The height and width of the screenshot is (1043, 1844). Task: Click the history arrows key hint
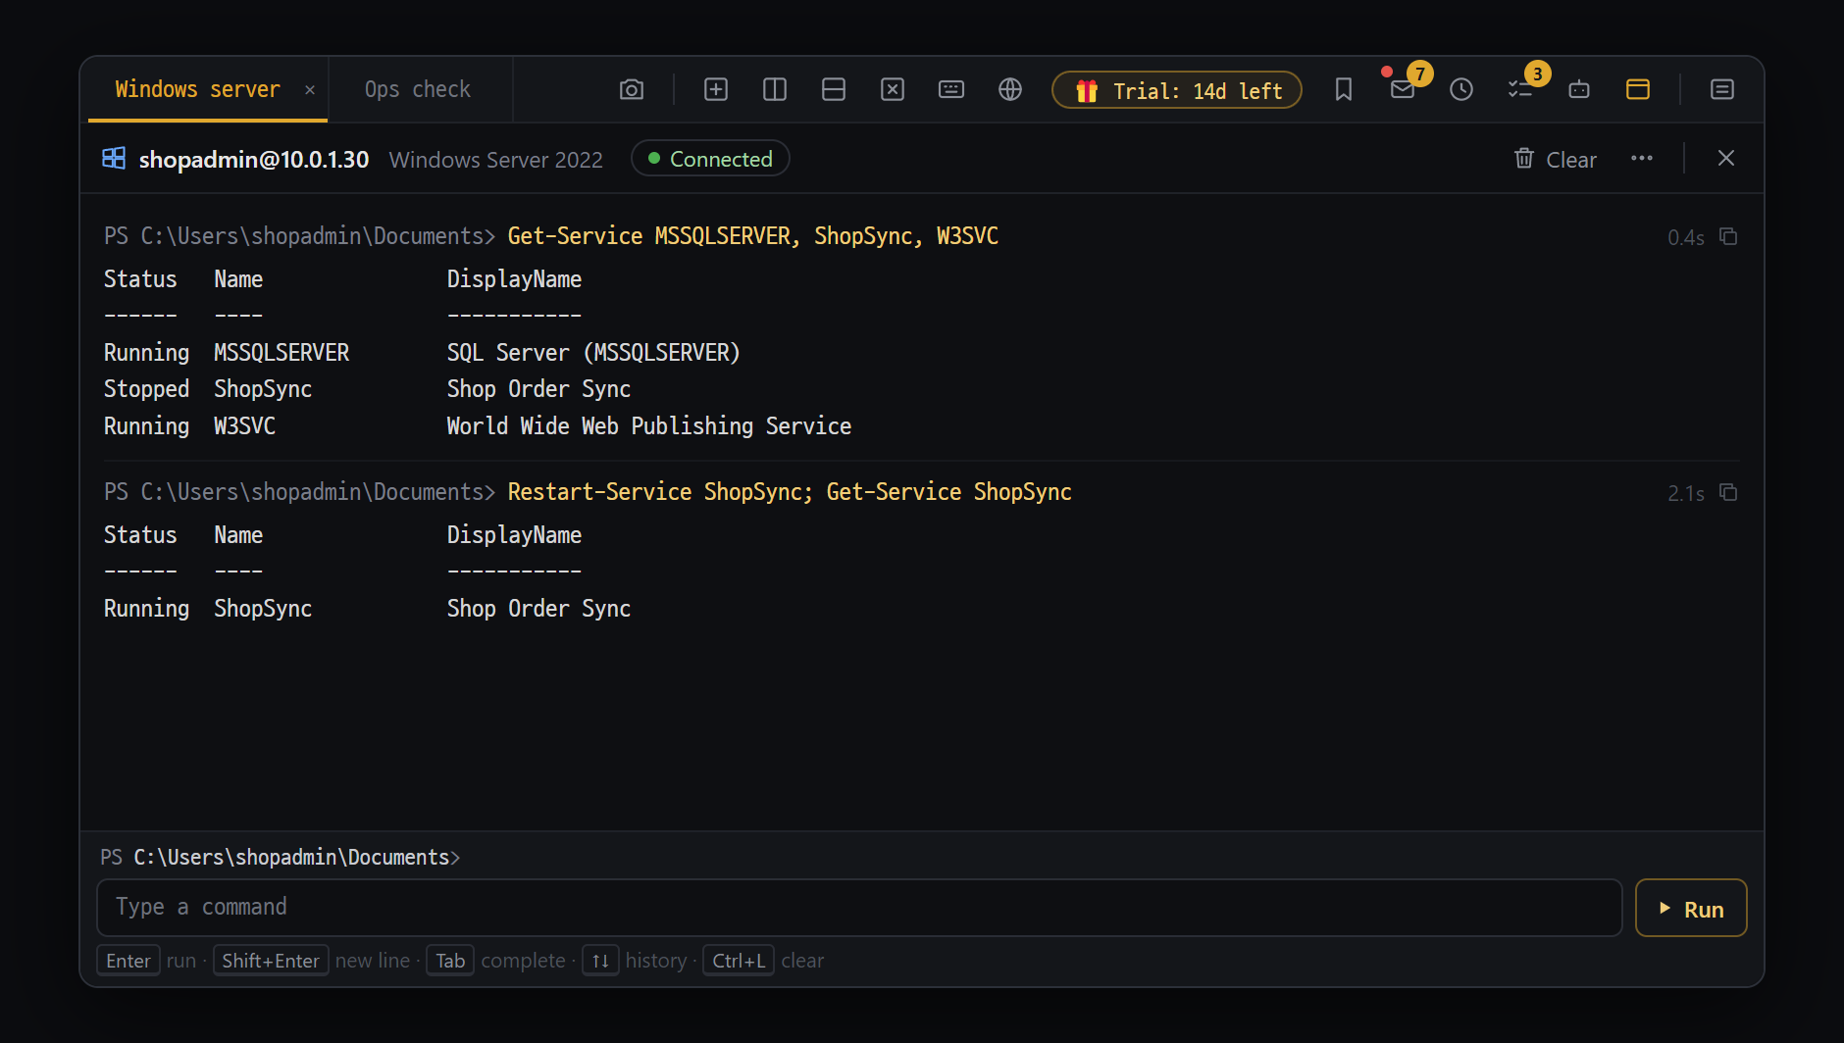pyautogui.click(x=600, y=961)
